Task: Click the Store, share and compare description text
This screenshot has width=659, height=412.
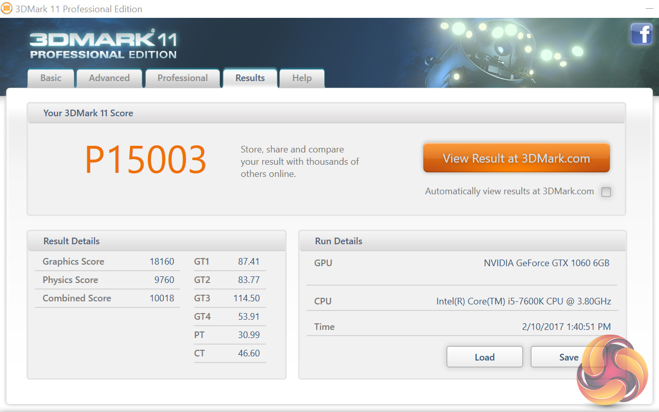Action: coord(300,162)
